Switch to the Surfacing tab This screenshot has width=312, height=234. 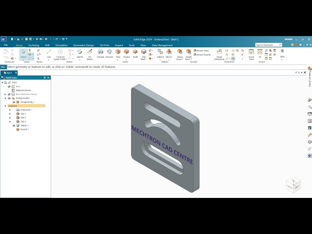click(x=34, y=45)
